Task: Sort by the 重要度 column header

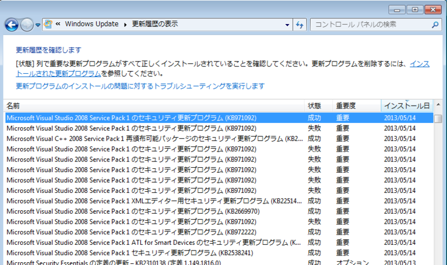Action: point(356,106)
